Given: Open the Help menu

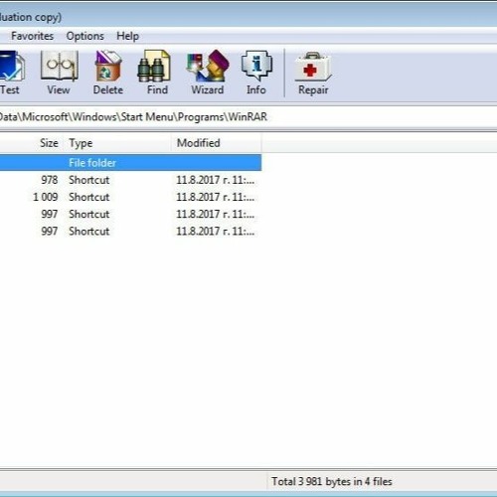Looking at the screenshot, I should 127,36.
